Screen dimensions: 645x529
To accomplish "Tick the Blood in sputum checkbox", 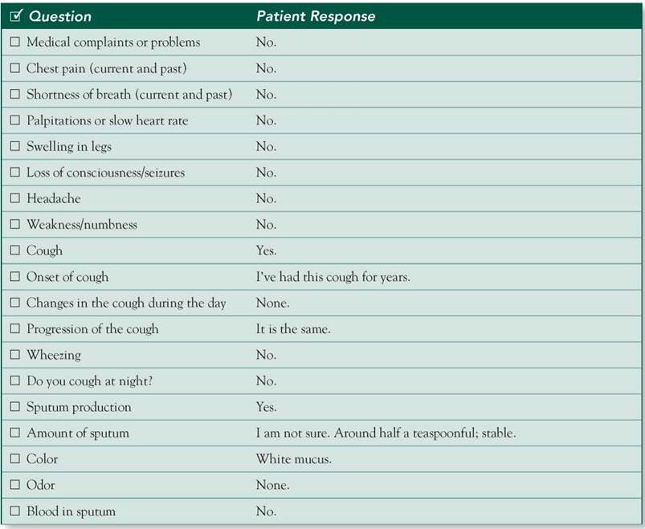I will [x=14, y=511].
